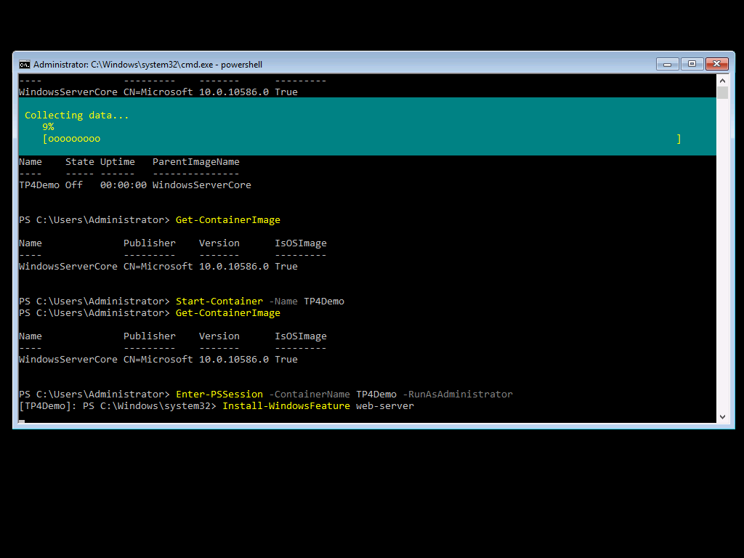Click the maximize icon on the console window
Viewport: 744px width, 558px height.
[x=692, y=64]
